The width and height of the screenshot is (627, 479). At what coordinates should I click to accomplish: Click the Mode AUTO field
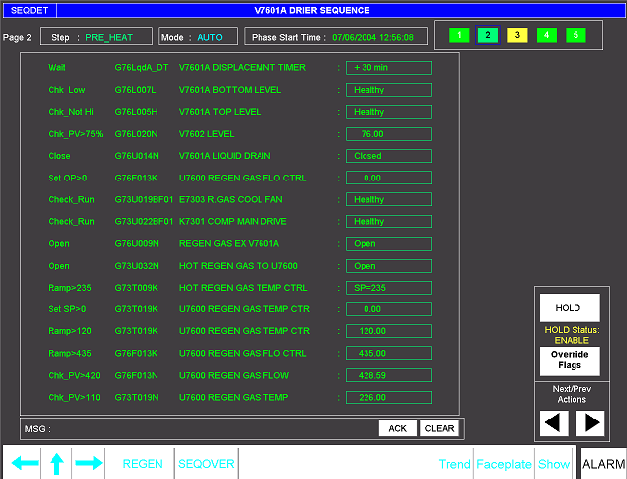coord(198,37)
